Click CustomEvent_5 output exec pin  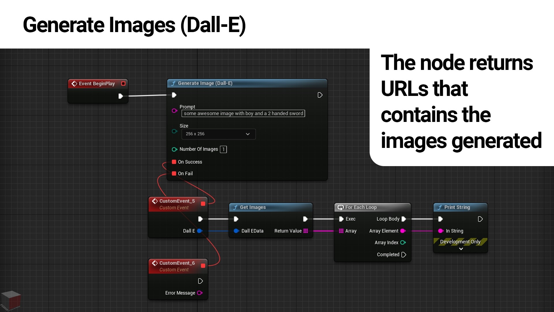click(200, 219)
